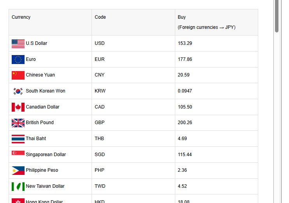Viewport: 289px width, 203px height.
Task: Click the Euro buy rate 177.86
Action: click(x=185, y=59)
